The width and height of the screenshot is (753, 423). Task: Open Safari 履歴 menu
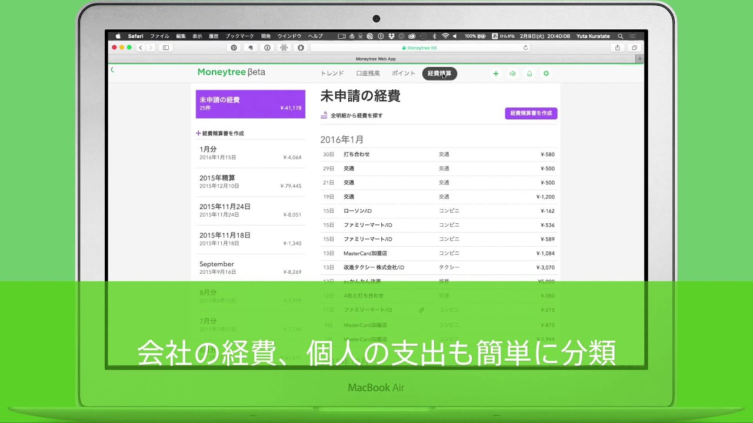tap(214, 36)
